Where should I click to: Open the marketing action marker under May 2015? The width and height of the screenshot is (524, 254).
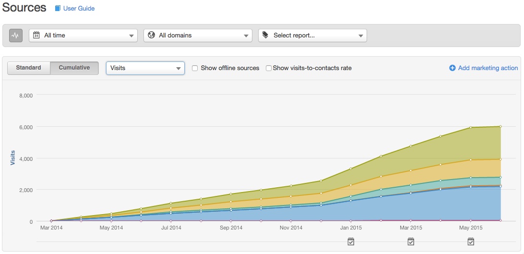click(x=471, y=241)
